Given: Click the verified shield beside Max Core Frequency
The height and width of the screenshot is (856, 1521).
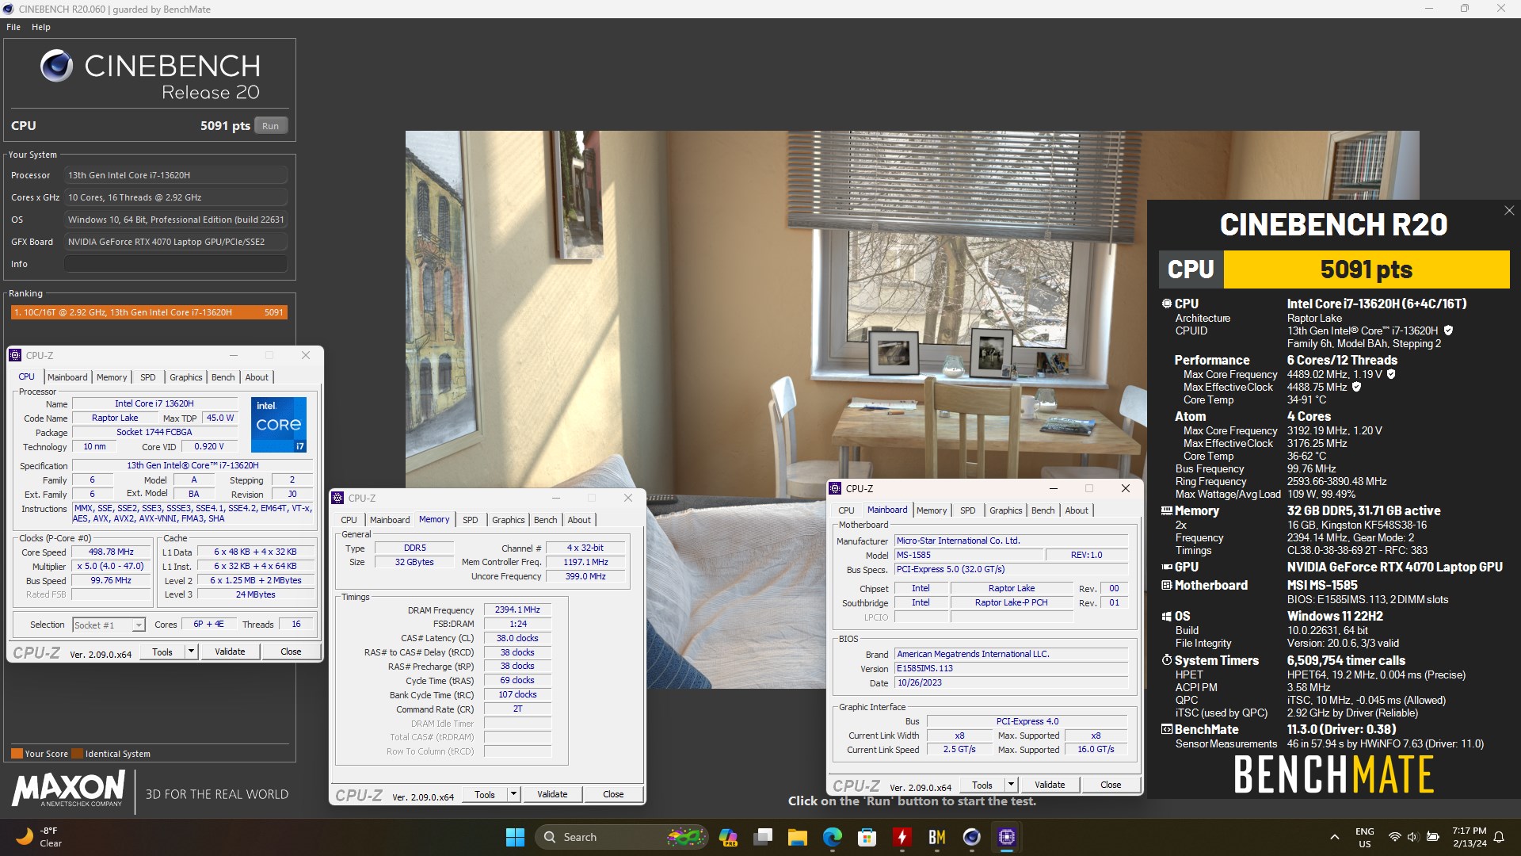Looking at the screenshot, I should pos(1391,374).
